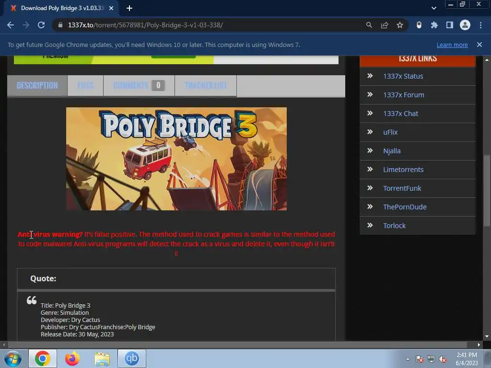Open Windows Explorer from the taskbar

(x=102, y=359)
